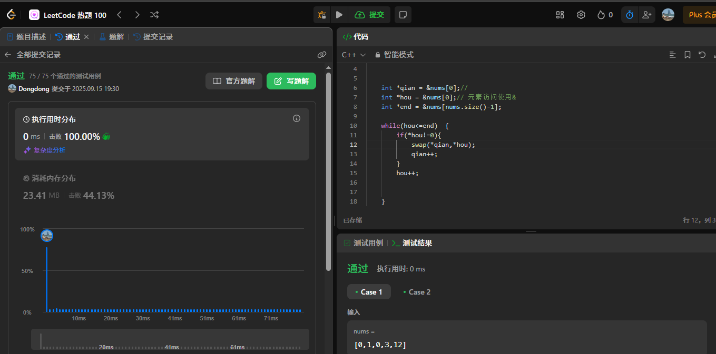716x354 pixels.
Task: Close the 通过 tab
Action: 86,37
